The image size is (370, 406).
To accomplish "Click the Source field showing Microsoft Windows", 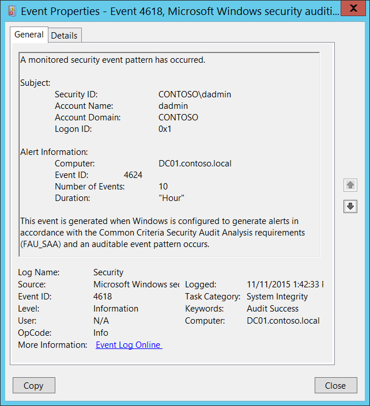I will 136,284.
